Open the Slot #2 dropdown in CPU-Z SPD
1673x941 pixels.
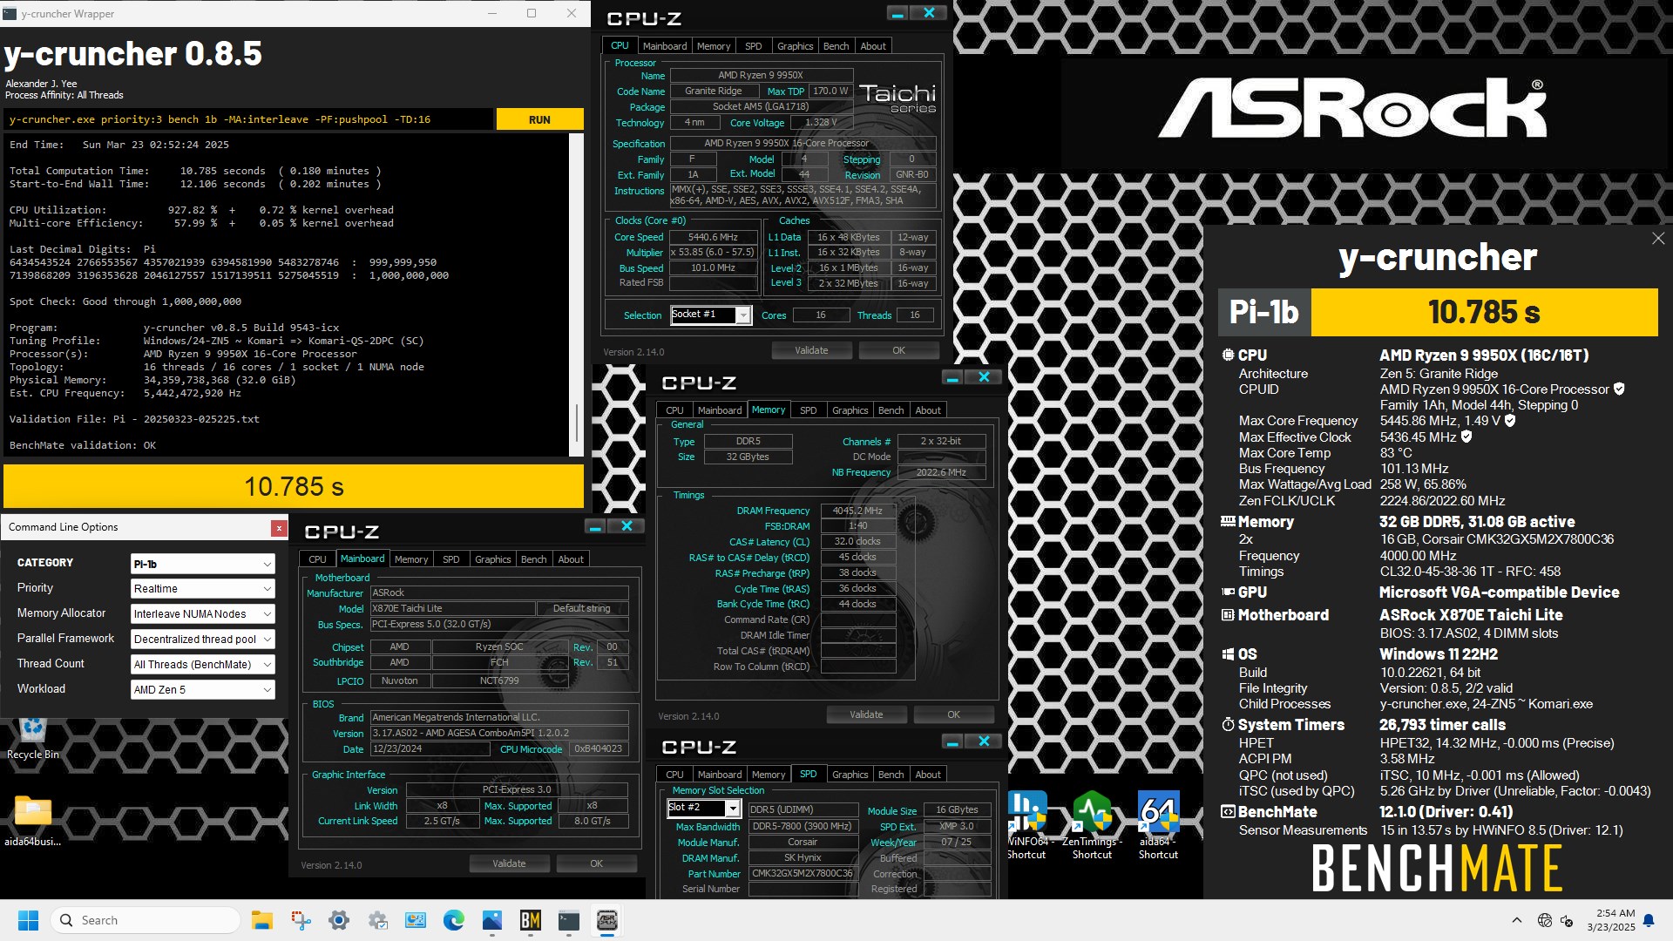(703, 809)
